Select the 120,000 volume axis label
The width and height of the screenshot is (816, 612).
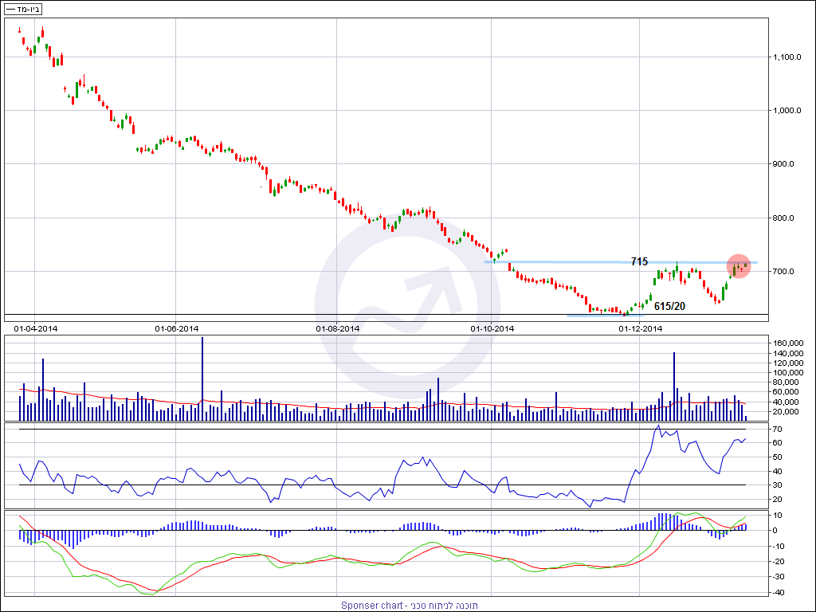[x=789, y=363]
